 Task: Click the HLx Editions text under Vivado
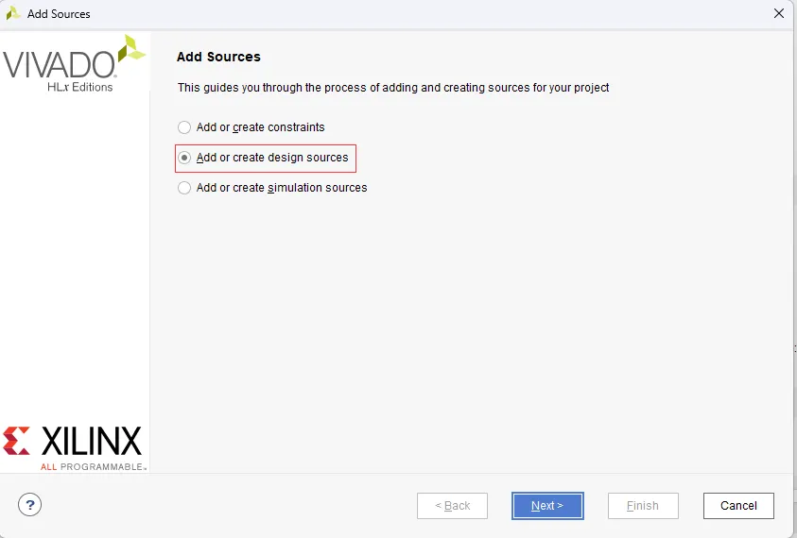point(79,87)
